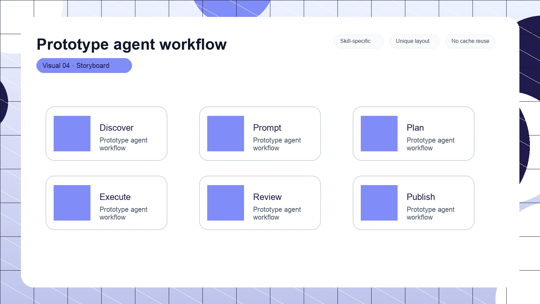The height and width of the screenshot is (304, 540).
Task: Click the Publish card's blue thumbnail
Action: (x=379, y=203)
